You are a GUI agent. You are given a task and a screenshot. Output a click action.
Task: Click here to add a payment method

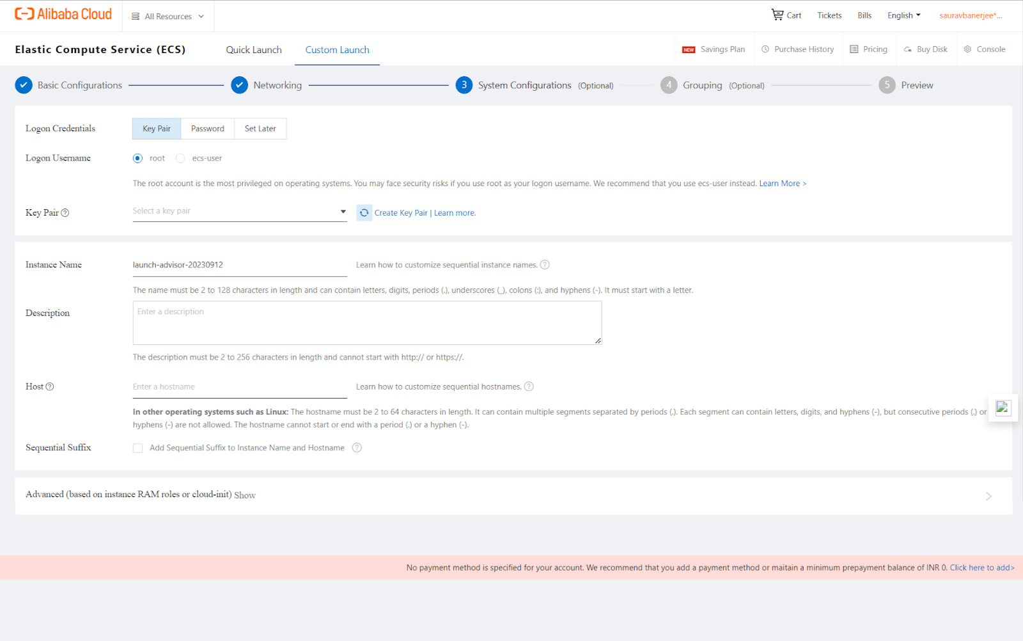(x=981, y=567)
